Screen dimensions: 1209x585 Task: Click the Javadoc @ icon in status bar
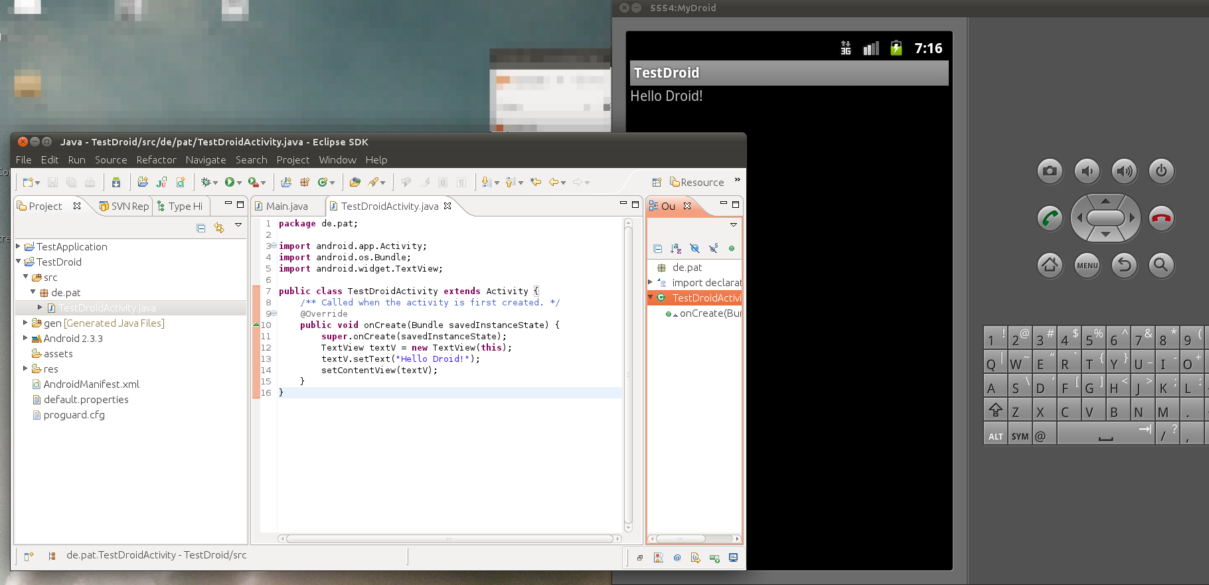[677, 558]
